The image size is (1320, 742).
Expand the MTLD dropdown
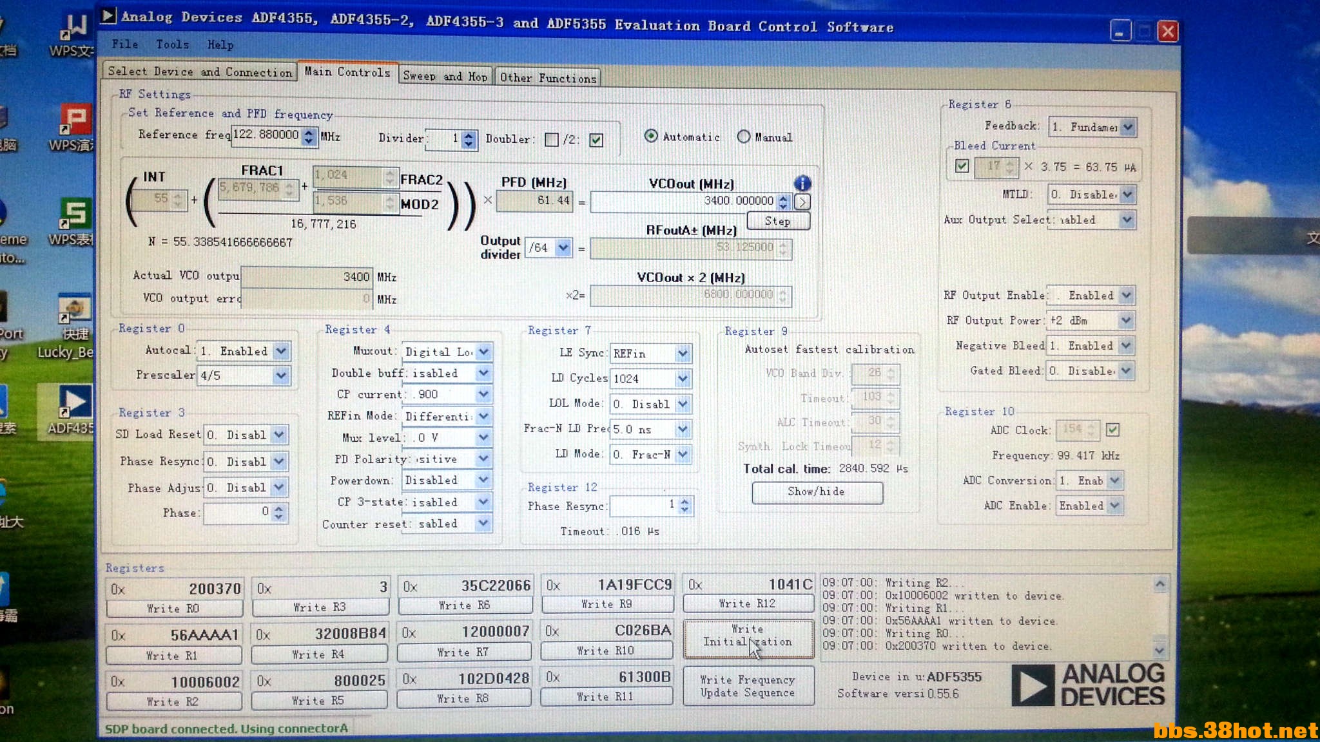point(1127,194)
